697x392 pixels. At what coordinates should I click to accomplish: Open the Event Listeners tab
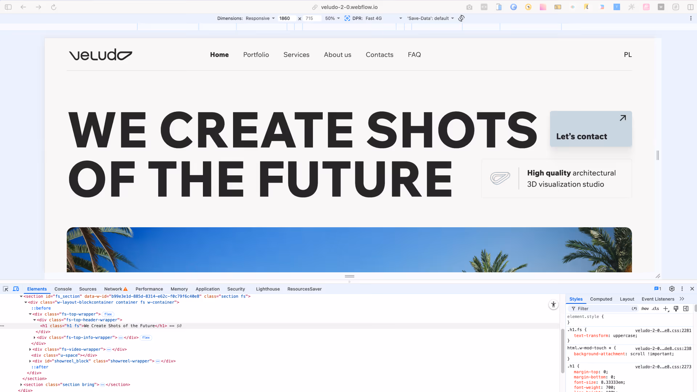click(658, 299)
